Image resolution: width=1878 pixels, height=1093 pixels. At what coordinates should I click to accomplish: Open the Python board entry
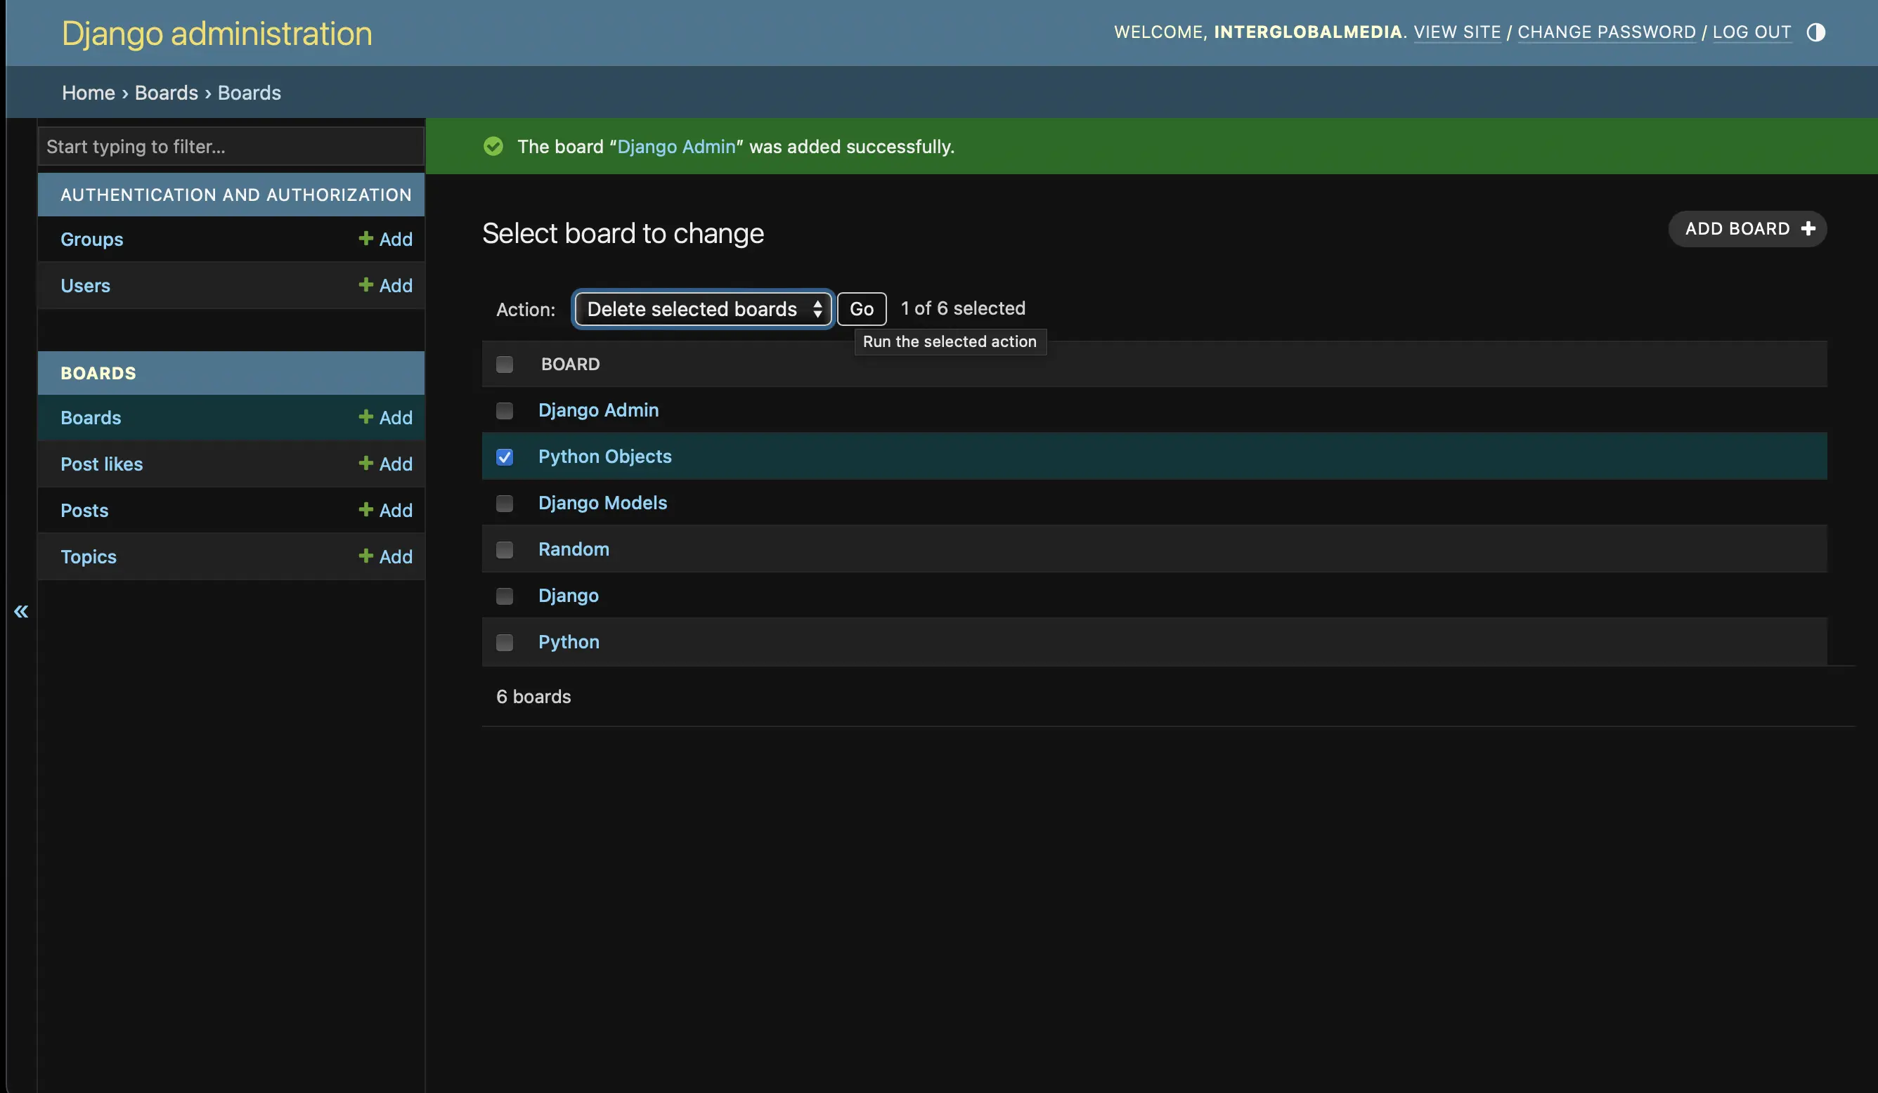tap(569, 641)
